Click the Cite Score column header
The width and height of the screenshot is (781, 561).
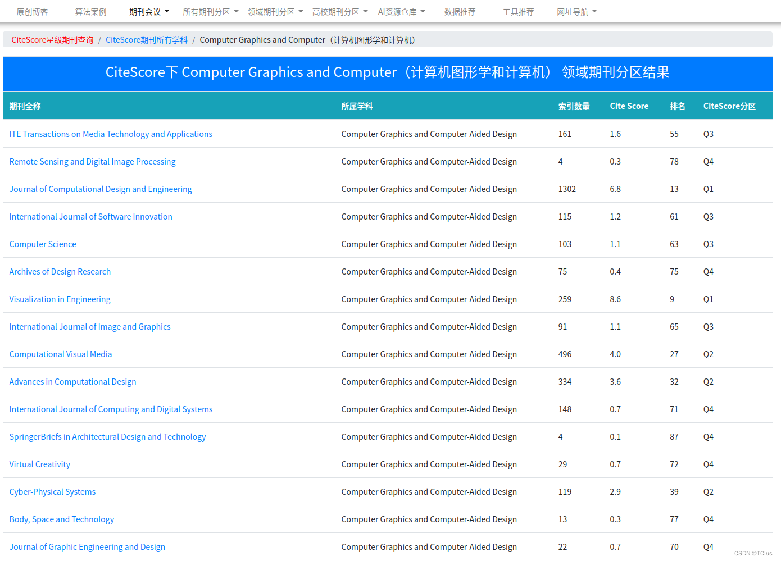tap(629, 106)
